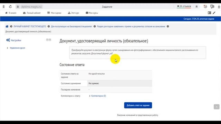The image size is (221, 124).
Task: Open ЛИЧНЫЙ КАБИНЕТ ПОСТУПАЮЩЕГО breadcrumb link
Action: (30, 27)
